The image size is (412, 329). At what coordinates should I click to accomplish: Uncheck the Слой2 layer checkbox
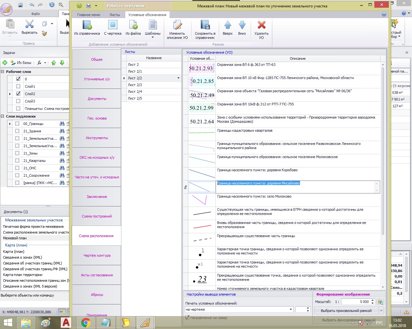point(18,94)
